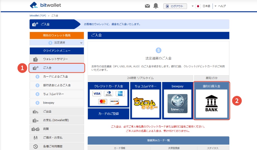The height and width of the screenshot is (150, 257).
Task: Click the 最短15分 label
Action: point(212,78)
